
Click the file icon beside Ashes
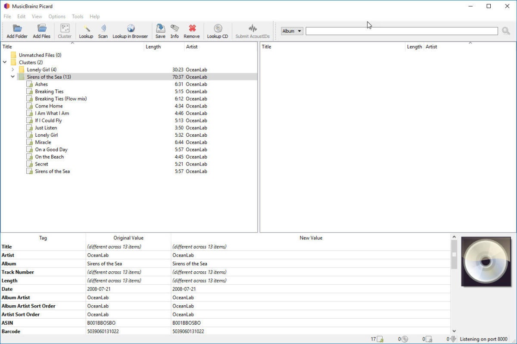point(29,84)
